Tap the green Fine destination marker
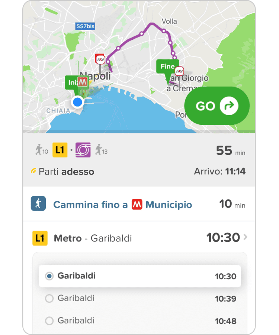279x335 pixels. [x=167, y=67]
